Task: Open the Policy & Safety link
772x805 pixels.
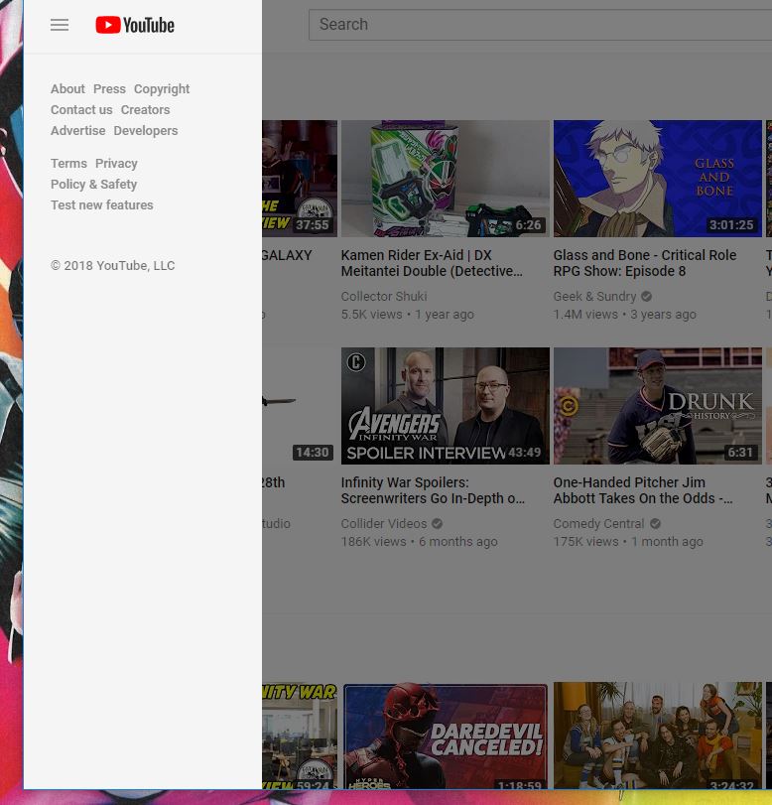Action: [x=94, y=185]
